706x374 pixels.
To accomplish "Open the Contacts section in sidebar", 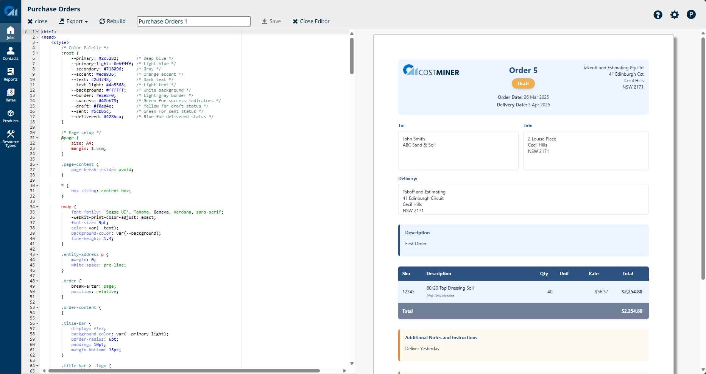I will tap(11, 54).
